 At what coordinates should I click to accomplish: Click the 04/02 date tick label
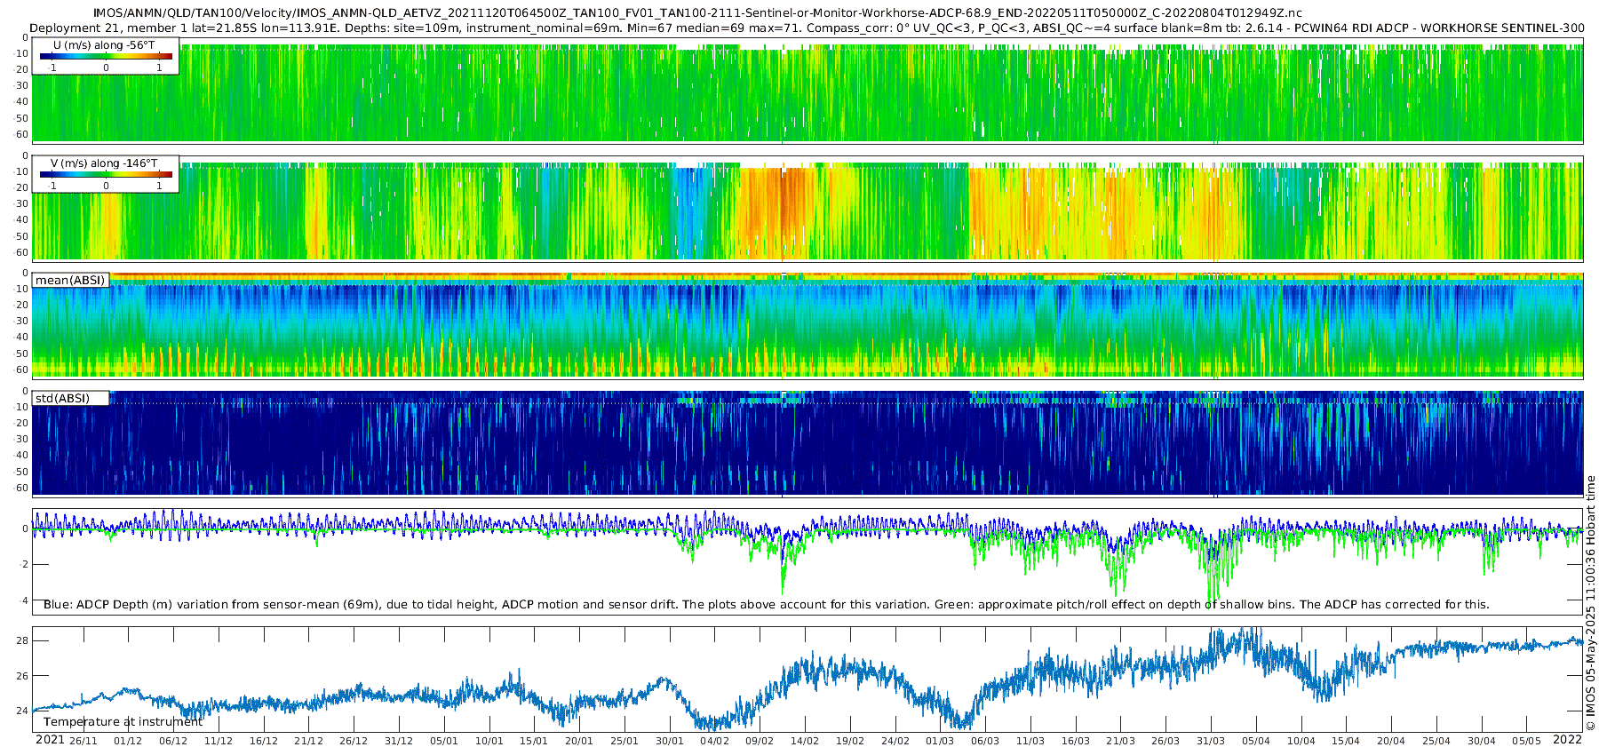714,741
